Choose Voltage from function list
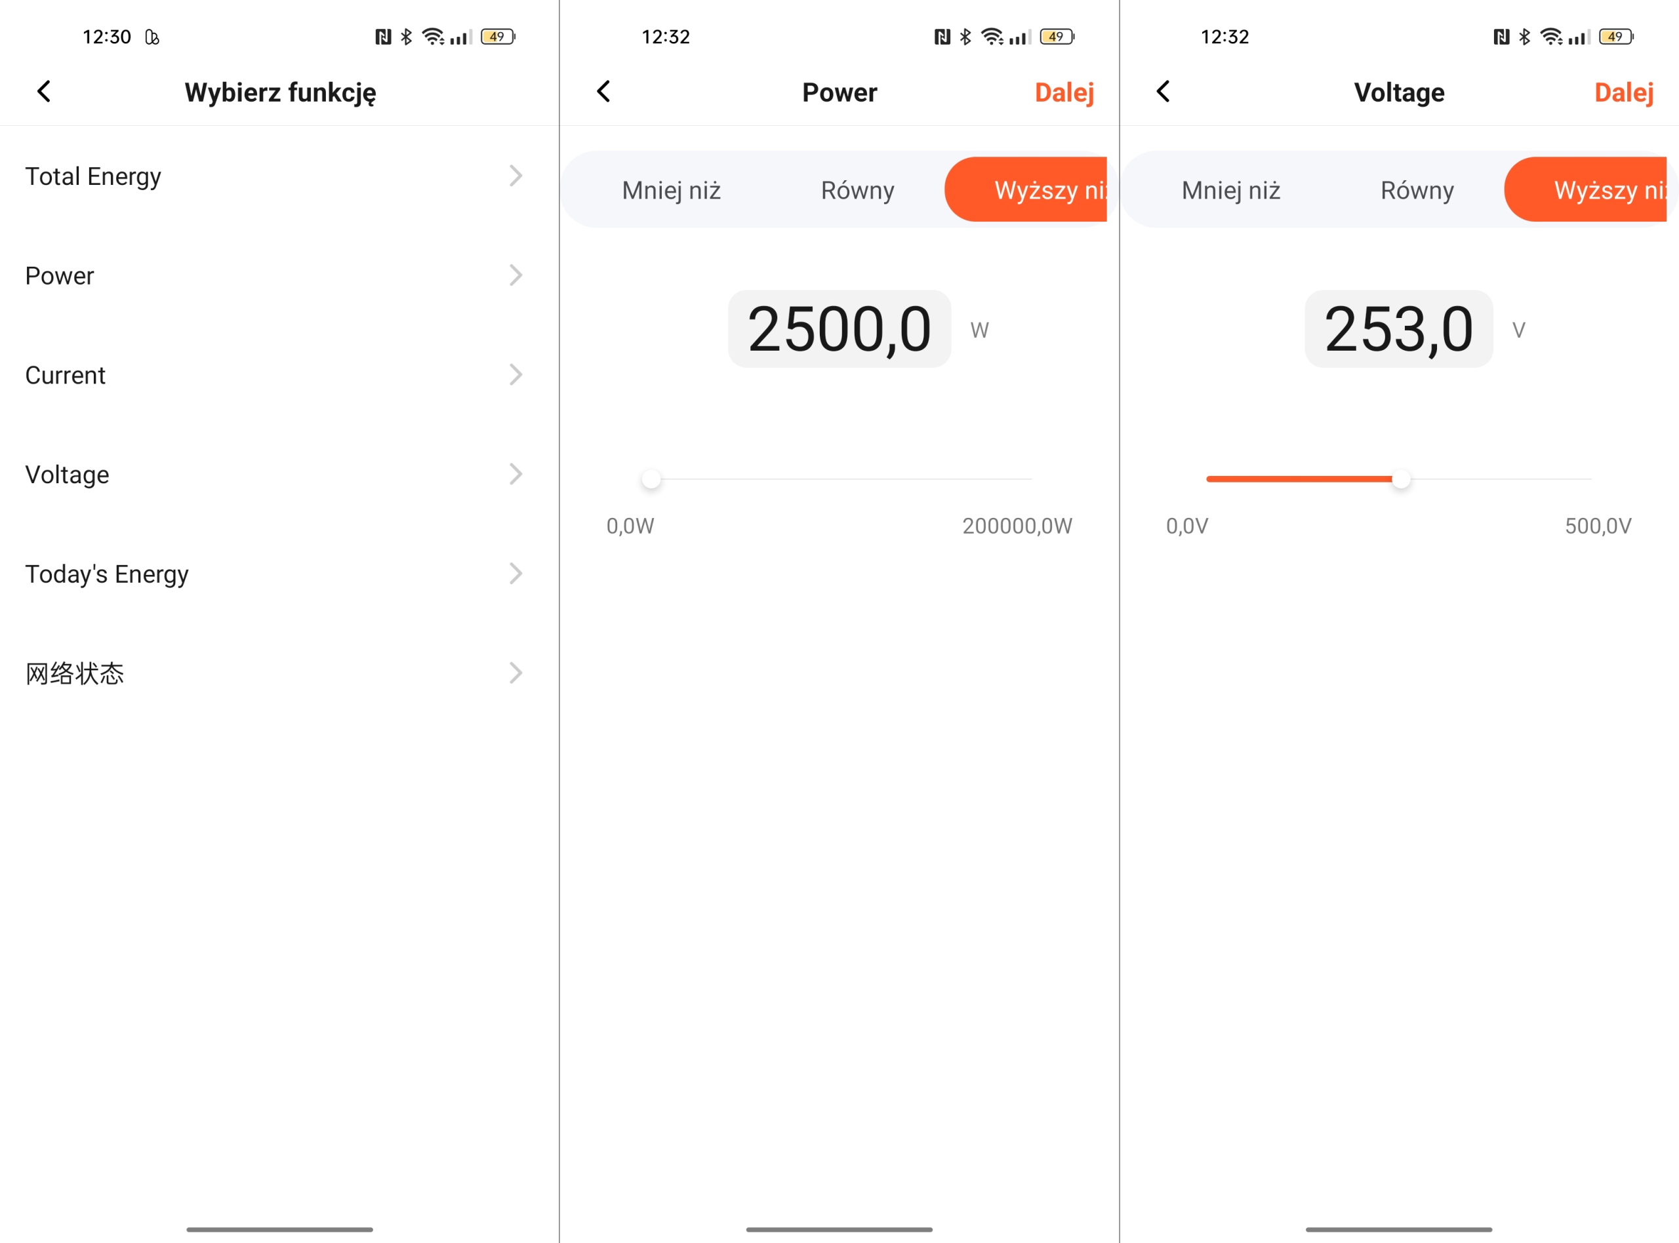This screenshot has height=1243, width=1679. (279, 475)
